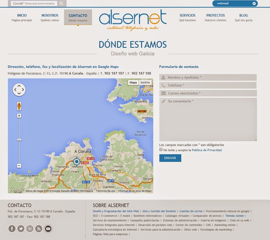Focus the Correo electrónico field
Image resolution: width=270 pixels, height=240 pixels.
point(208,93)
